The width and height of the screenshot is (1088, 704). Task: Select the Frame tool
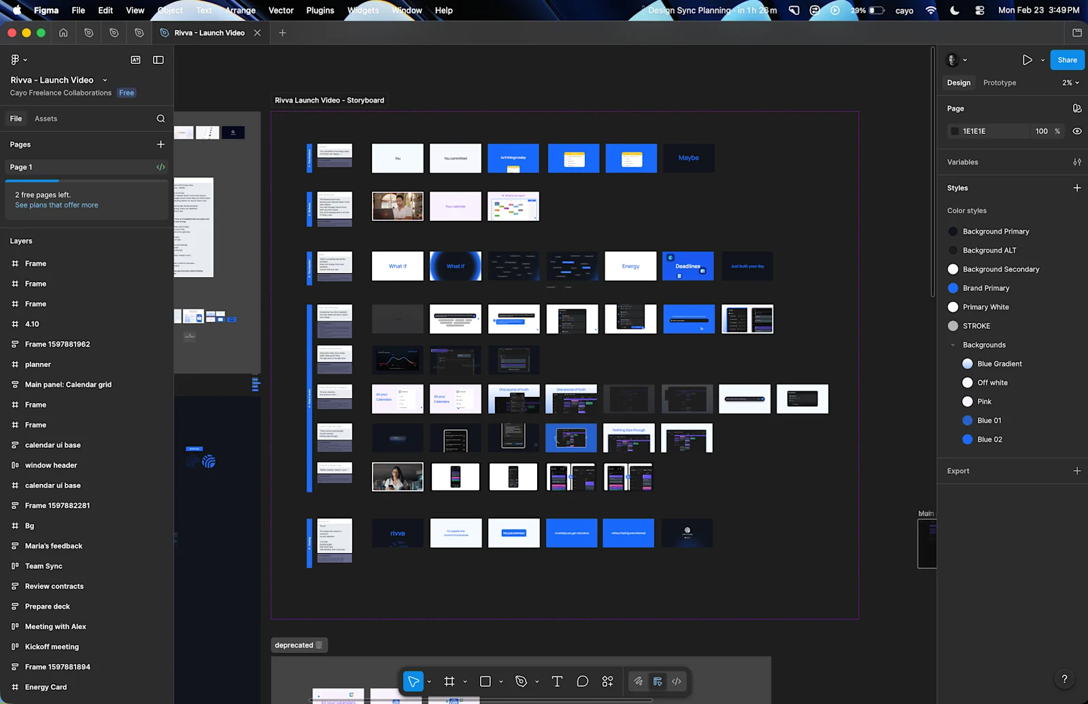click(x=449, y=681)
